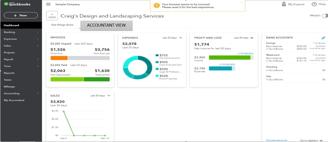Open the Sales Last 30 days dropdown
Viewport: 328px width, 142px height.
click(x=100, y=96)
